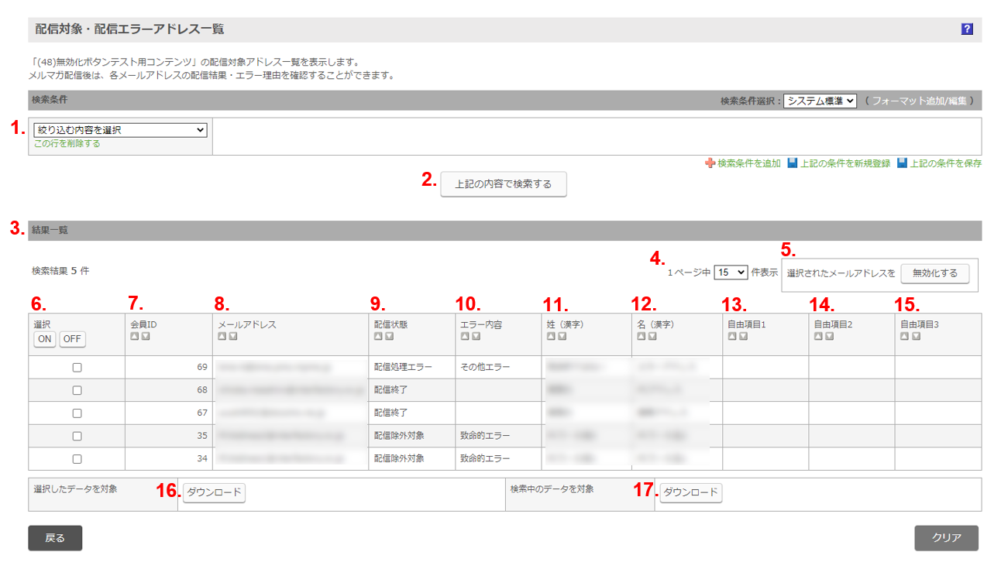Image resolution: width=1001 pixels, height=569 pixels.
Task: Open the システム標準 search format dropdown
Action: coord(820,101)
